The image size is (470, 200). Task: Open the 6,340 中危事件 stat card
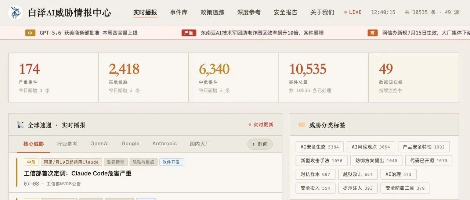[234, 78]
